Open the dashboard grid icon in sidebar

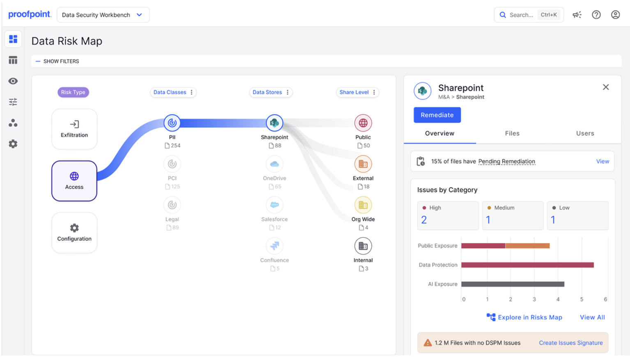[x=13, y=39]
